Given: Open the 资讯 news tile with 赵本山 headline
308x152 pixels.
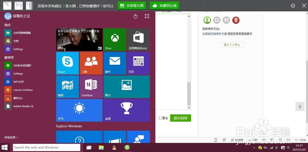Looking at the screenshot, I should click(79, 40).
